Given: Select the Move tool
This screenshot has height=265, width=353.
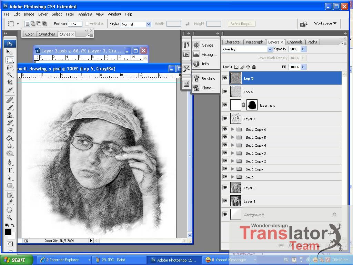Looking at the screenshot, I should (x=10, y=52).
